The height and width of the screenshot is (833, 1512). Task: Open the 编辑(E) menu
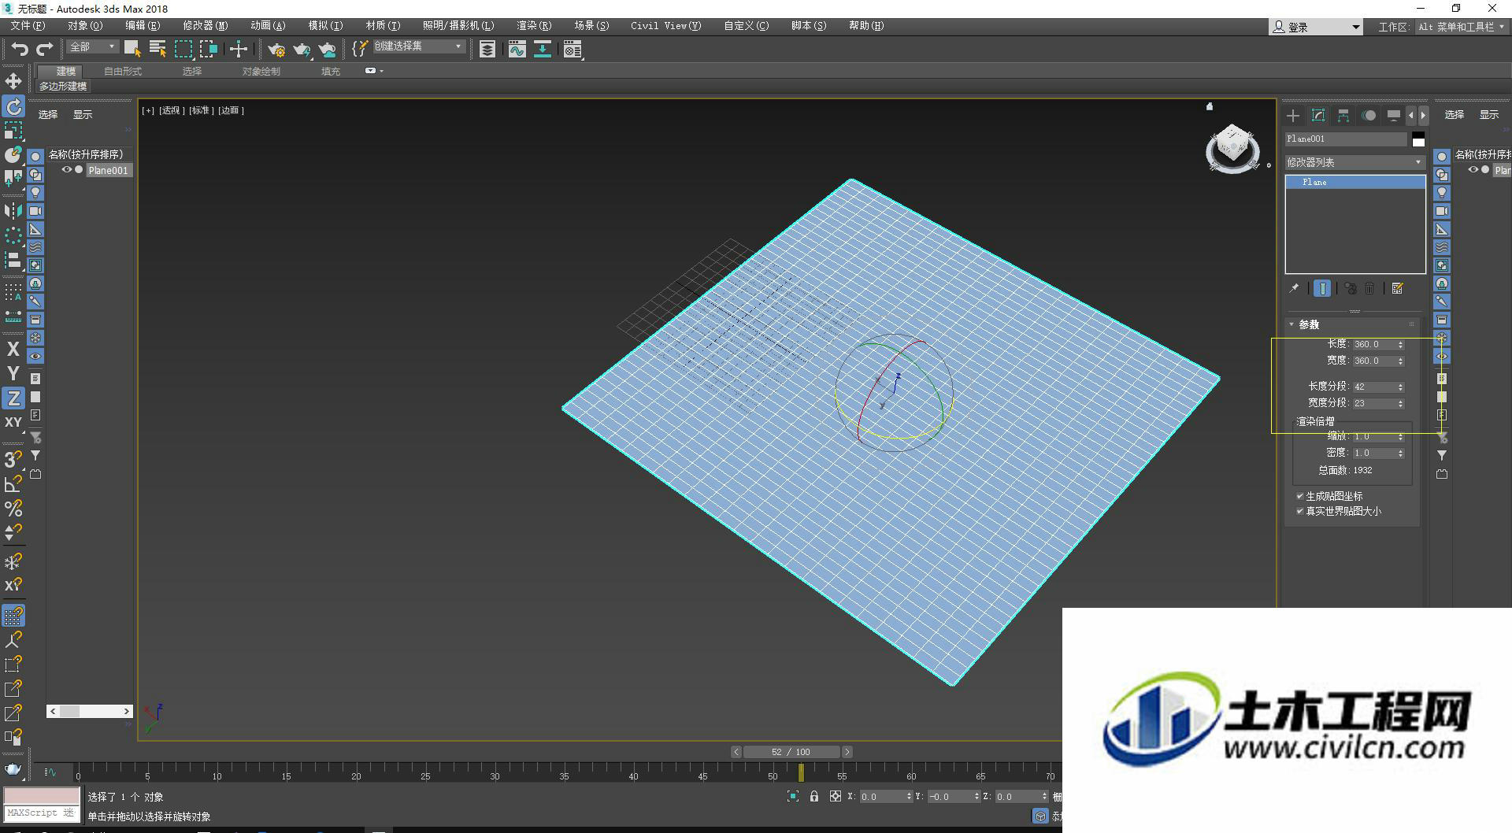pos(143,26)
